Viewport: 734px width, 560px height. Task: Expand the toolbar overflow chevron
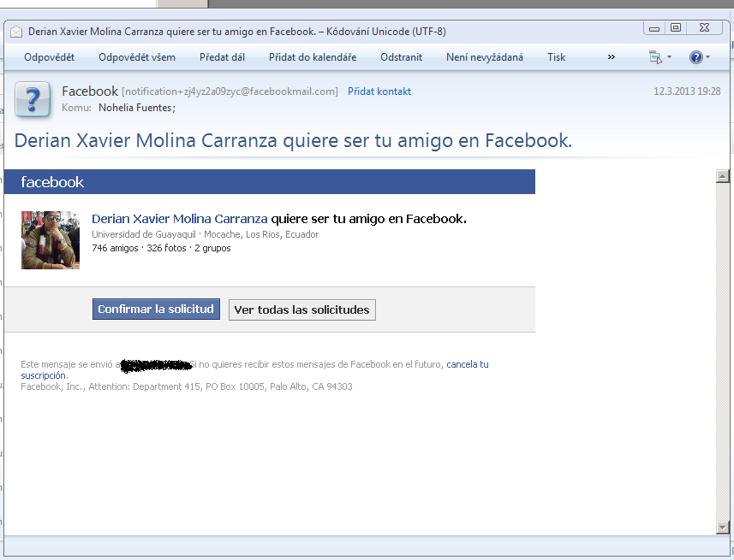(611, 57)
